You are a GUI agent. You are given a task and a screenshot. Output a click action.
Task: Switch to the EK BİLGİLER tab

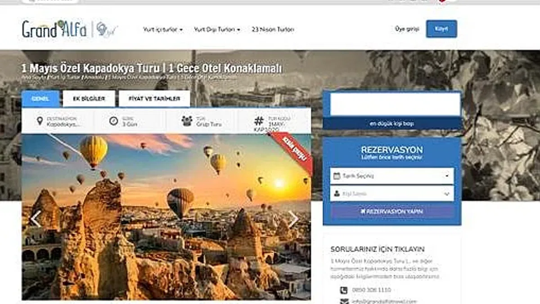[89, 99]
